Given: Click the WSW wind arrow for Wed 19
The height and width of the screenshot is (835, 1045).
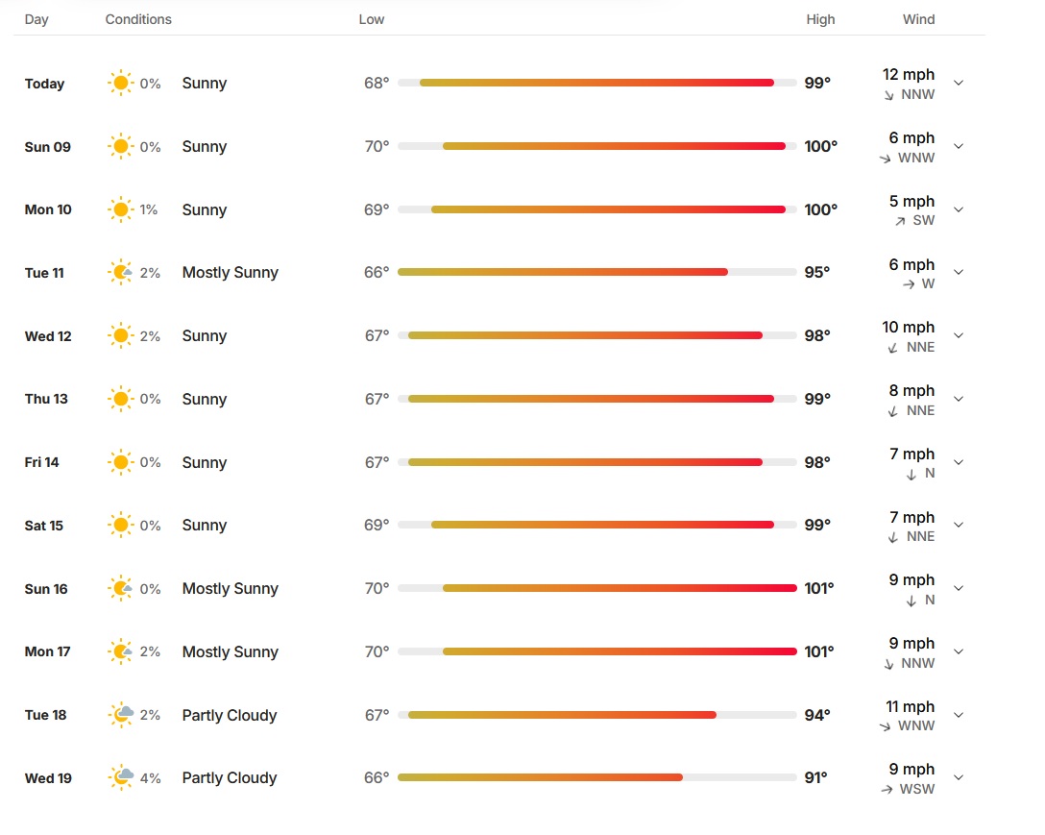Looking at the screenshot, I should click(x=887, y=790).
